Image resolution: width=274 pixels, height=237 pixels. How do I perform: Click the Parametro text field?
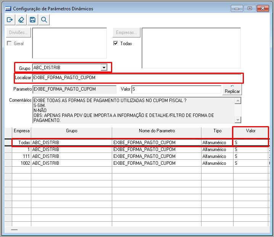(74, 89)
